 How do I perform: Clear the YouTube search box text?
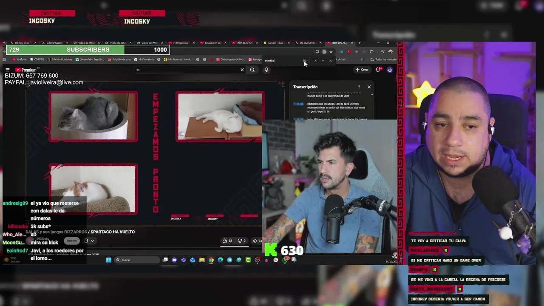click(242, 70)
